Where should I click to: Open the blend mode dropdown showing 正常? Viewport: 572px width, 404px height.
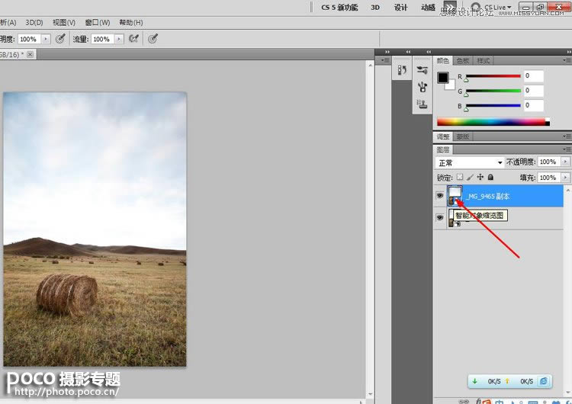469,162
